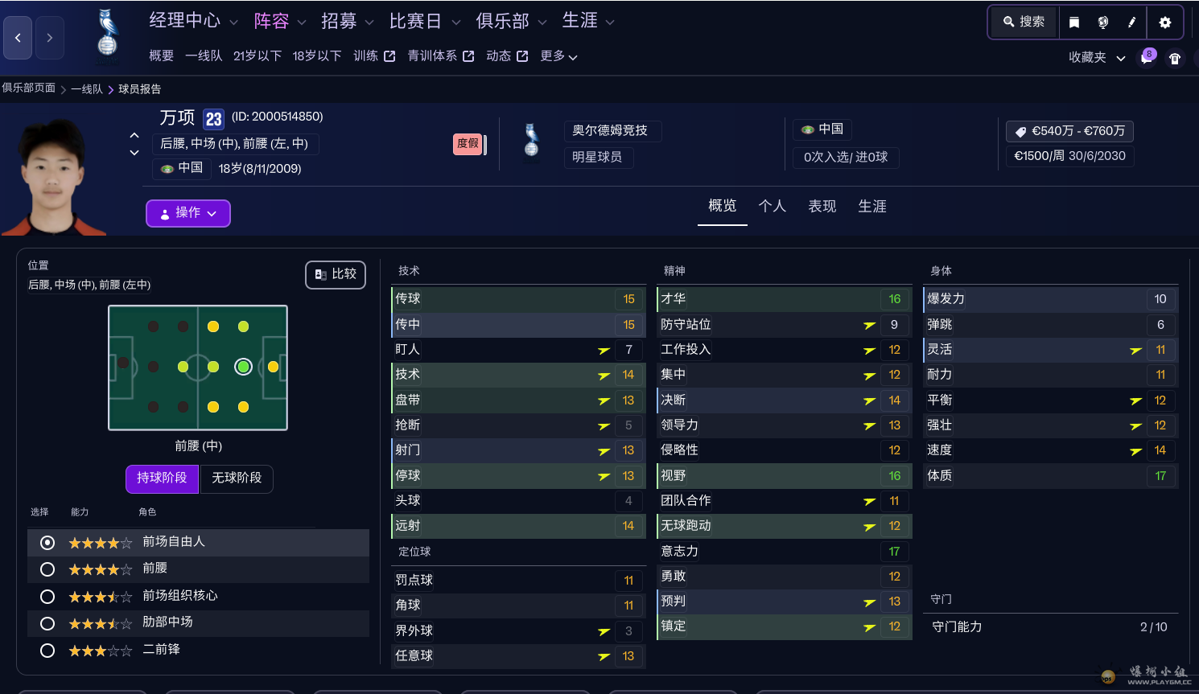Switch to 无球阶段 phase

pyautogui.click(x=236, y=478)
